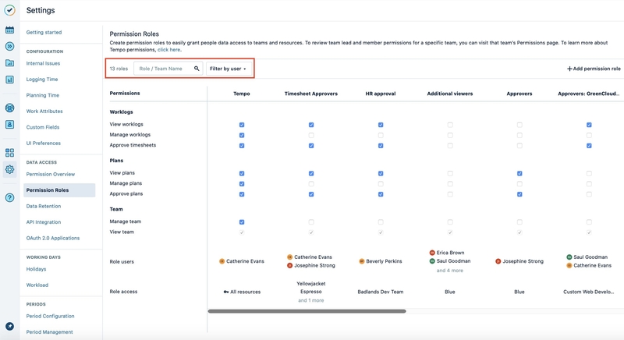Expand 'and 1 more' role access list
Screen dimensions: 624x340
tap(311, 300)
